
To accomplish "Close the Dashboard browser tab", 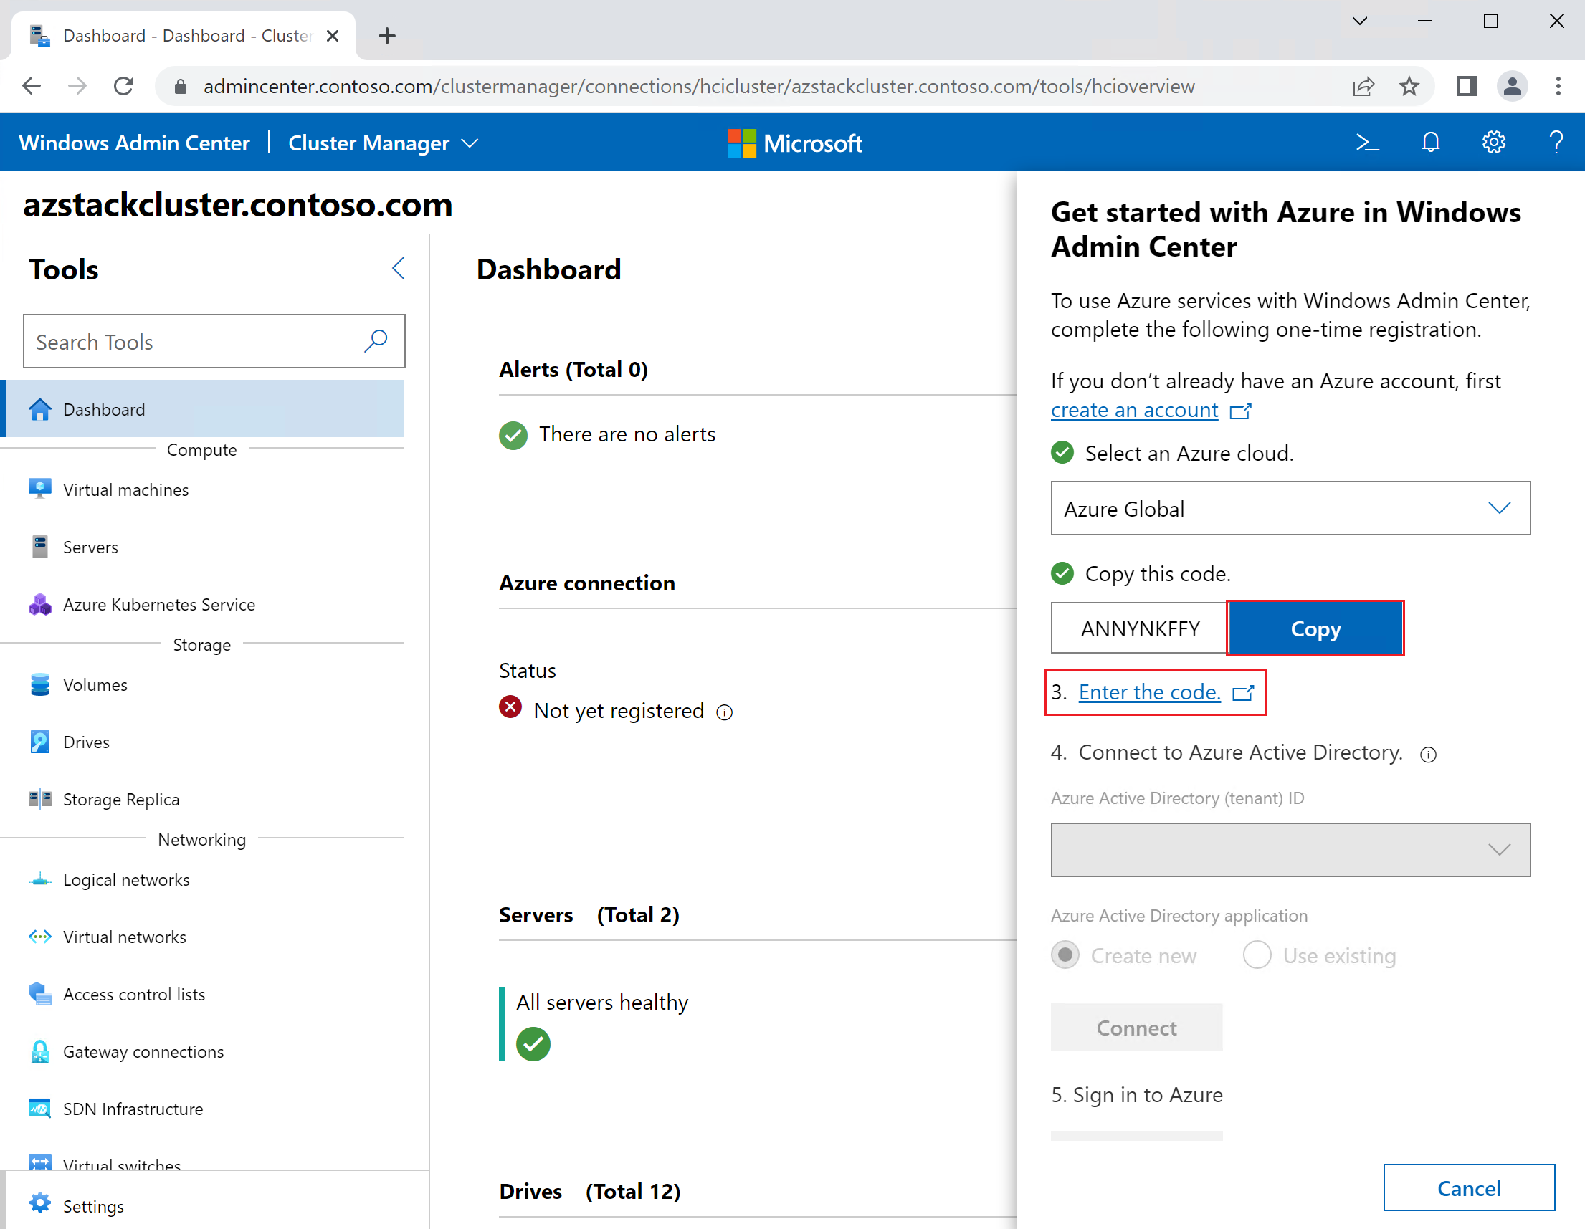I will coord(333,36).
